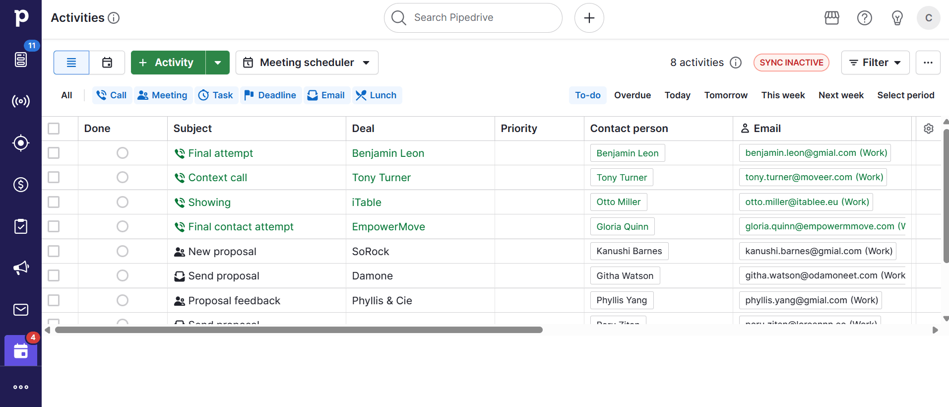Image resolution: width=949 pixels, height=407 pixels.
Task: Open Campaigns megaphone icon in sidebar
Action: [x=20, y=268]
